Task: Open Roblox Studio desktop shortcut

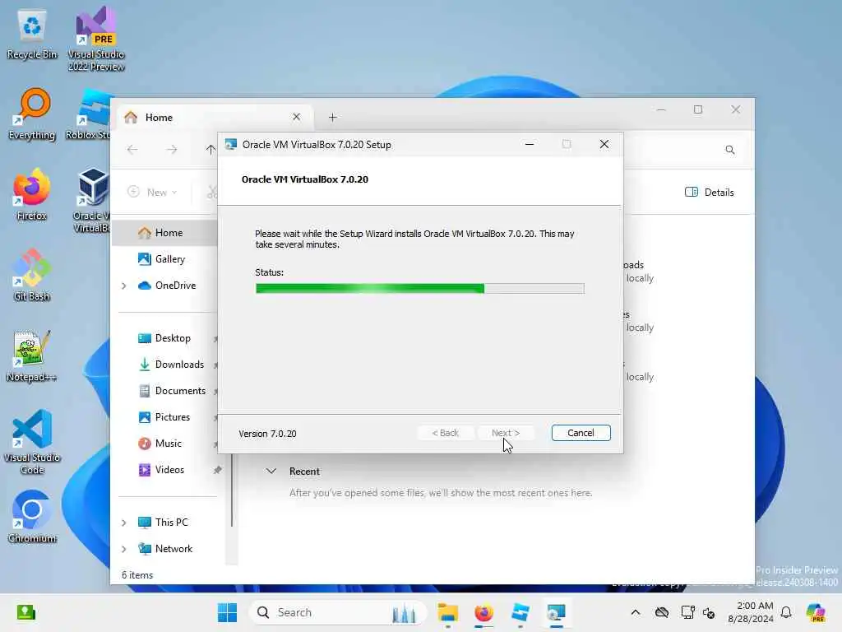Action: point(89,114)
